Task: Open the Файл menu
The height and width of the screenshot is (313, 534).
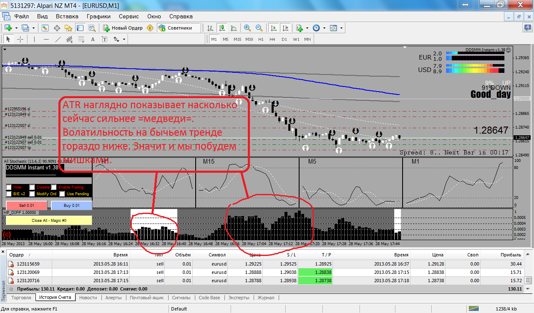Action: tap(21, 17)
